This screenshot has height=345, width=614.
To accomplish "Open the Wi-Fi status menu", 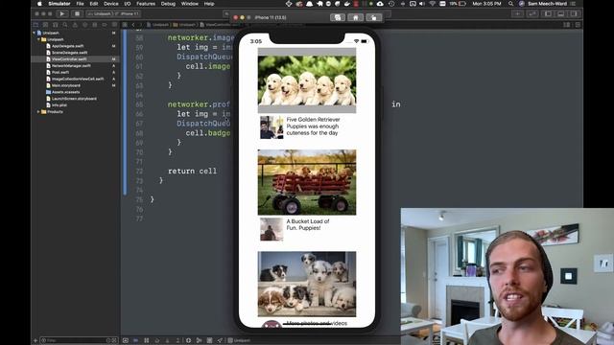I will tap(432, 4).
